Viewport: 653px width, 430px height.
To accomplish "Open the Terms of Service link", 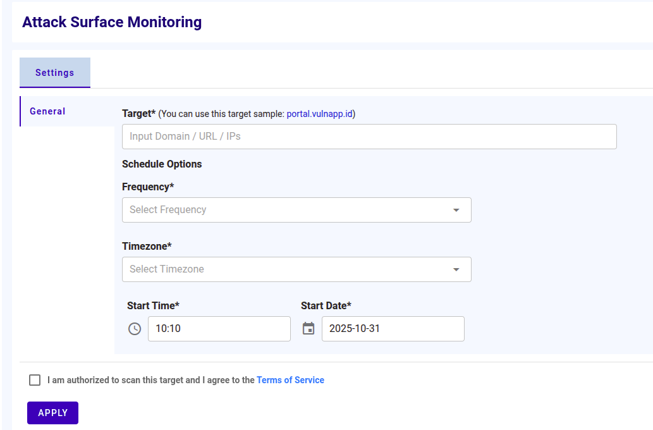I will [x=290, y=379].
